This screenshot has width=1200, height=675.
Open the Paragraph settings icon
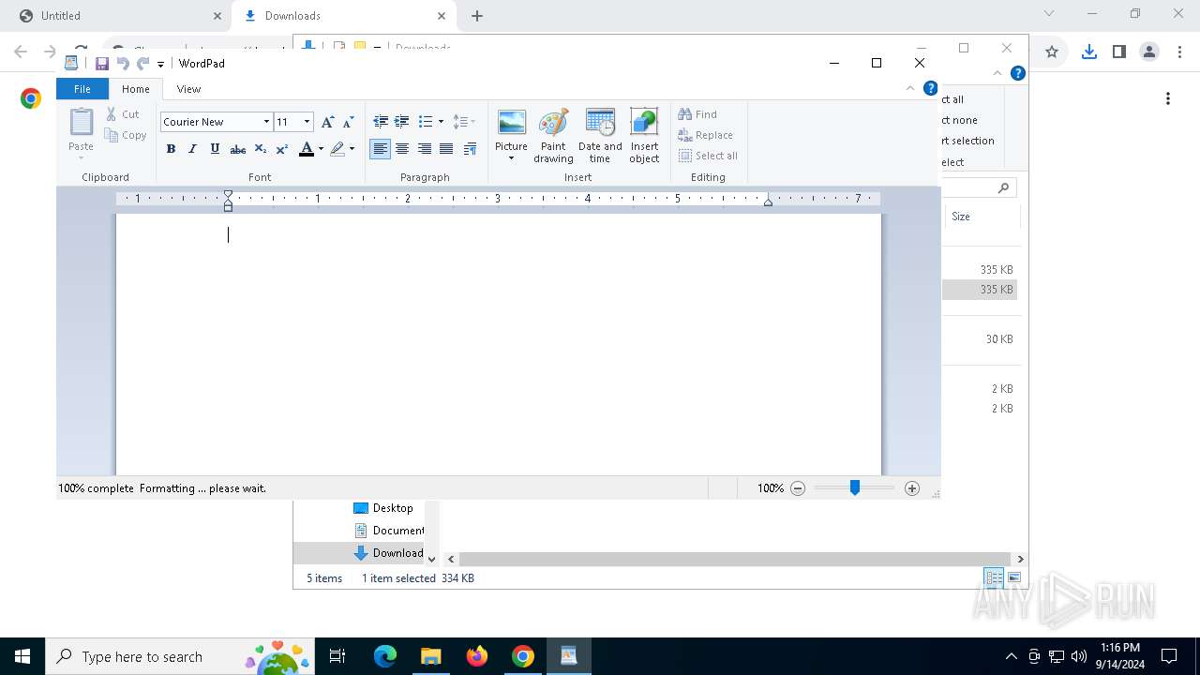[x=470, y=149]
